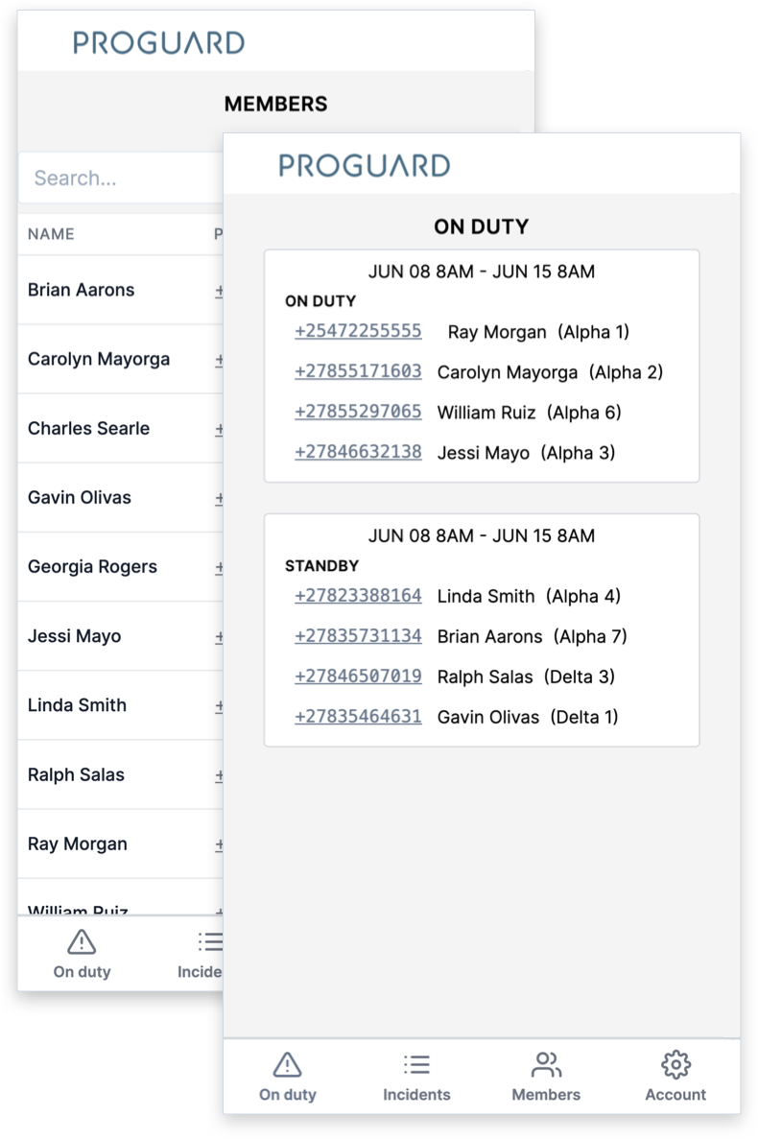The image size is (758, 1139).
Task: Click Account label in front navigation bar
Action: [x=675, y=1095]
